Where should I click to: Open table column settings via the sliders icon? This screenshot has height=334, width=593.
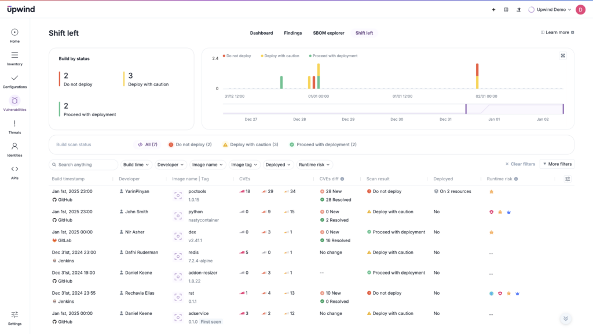[x=567, y=179]
